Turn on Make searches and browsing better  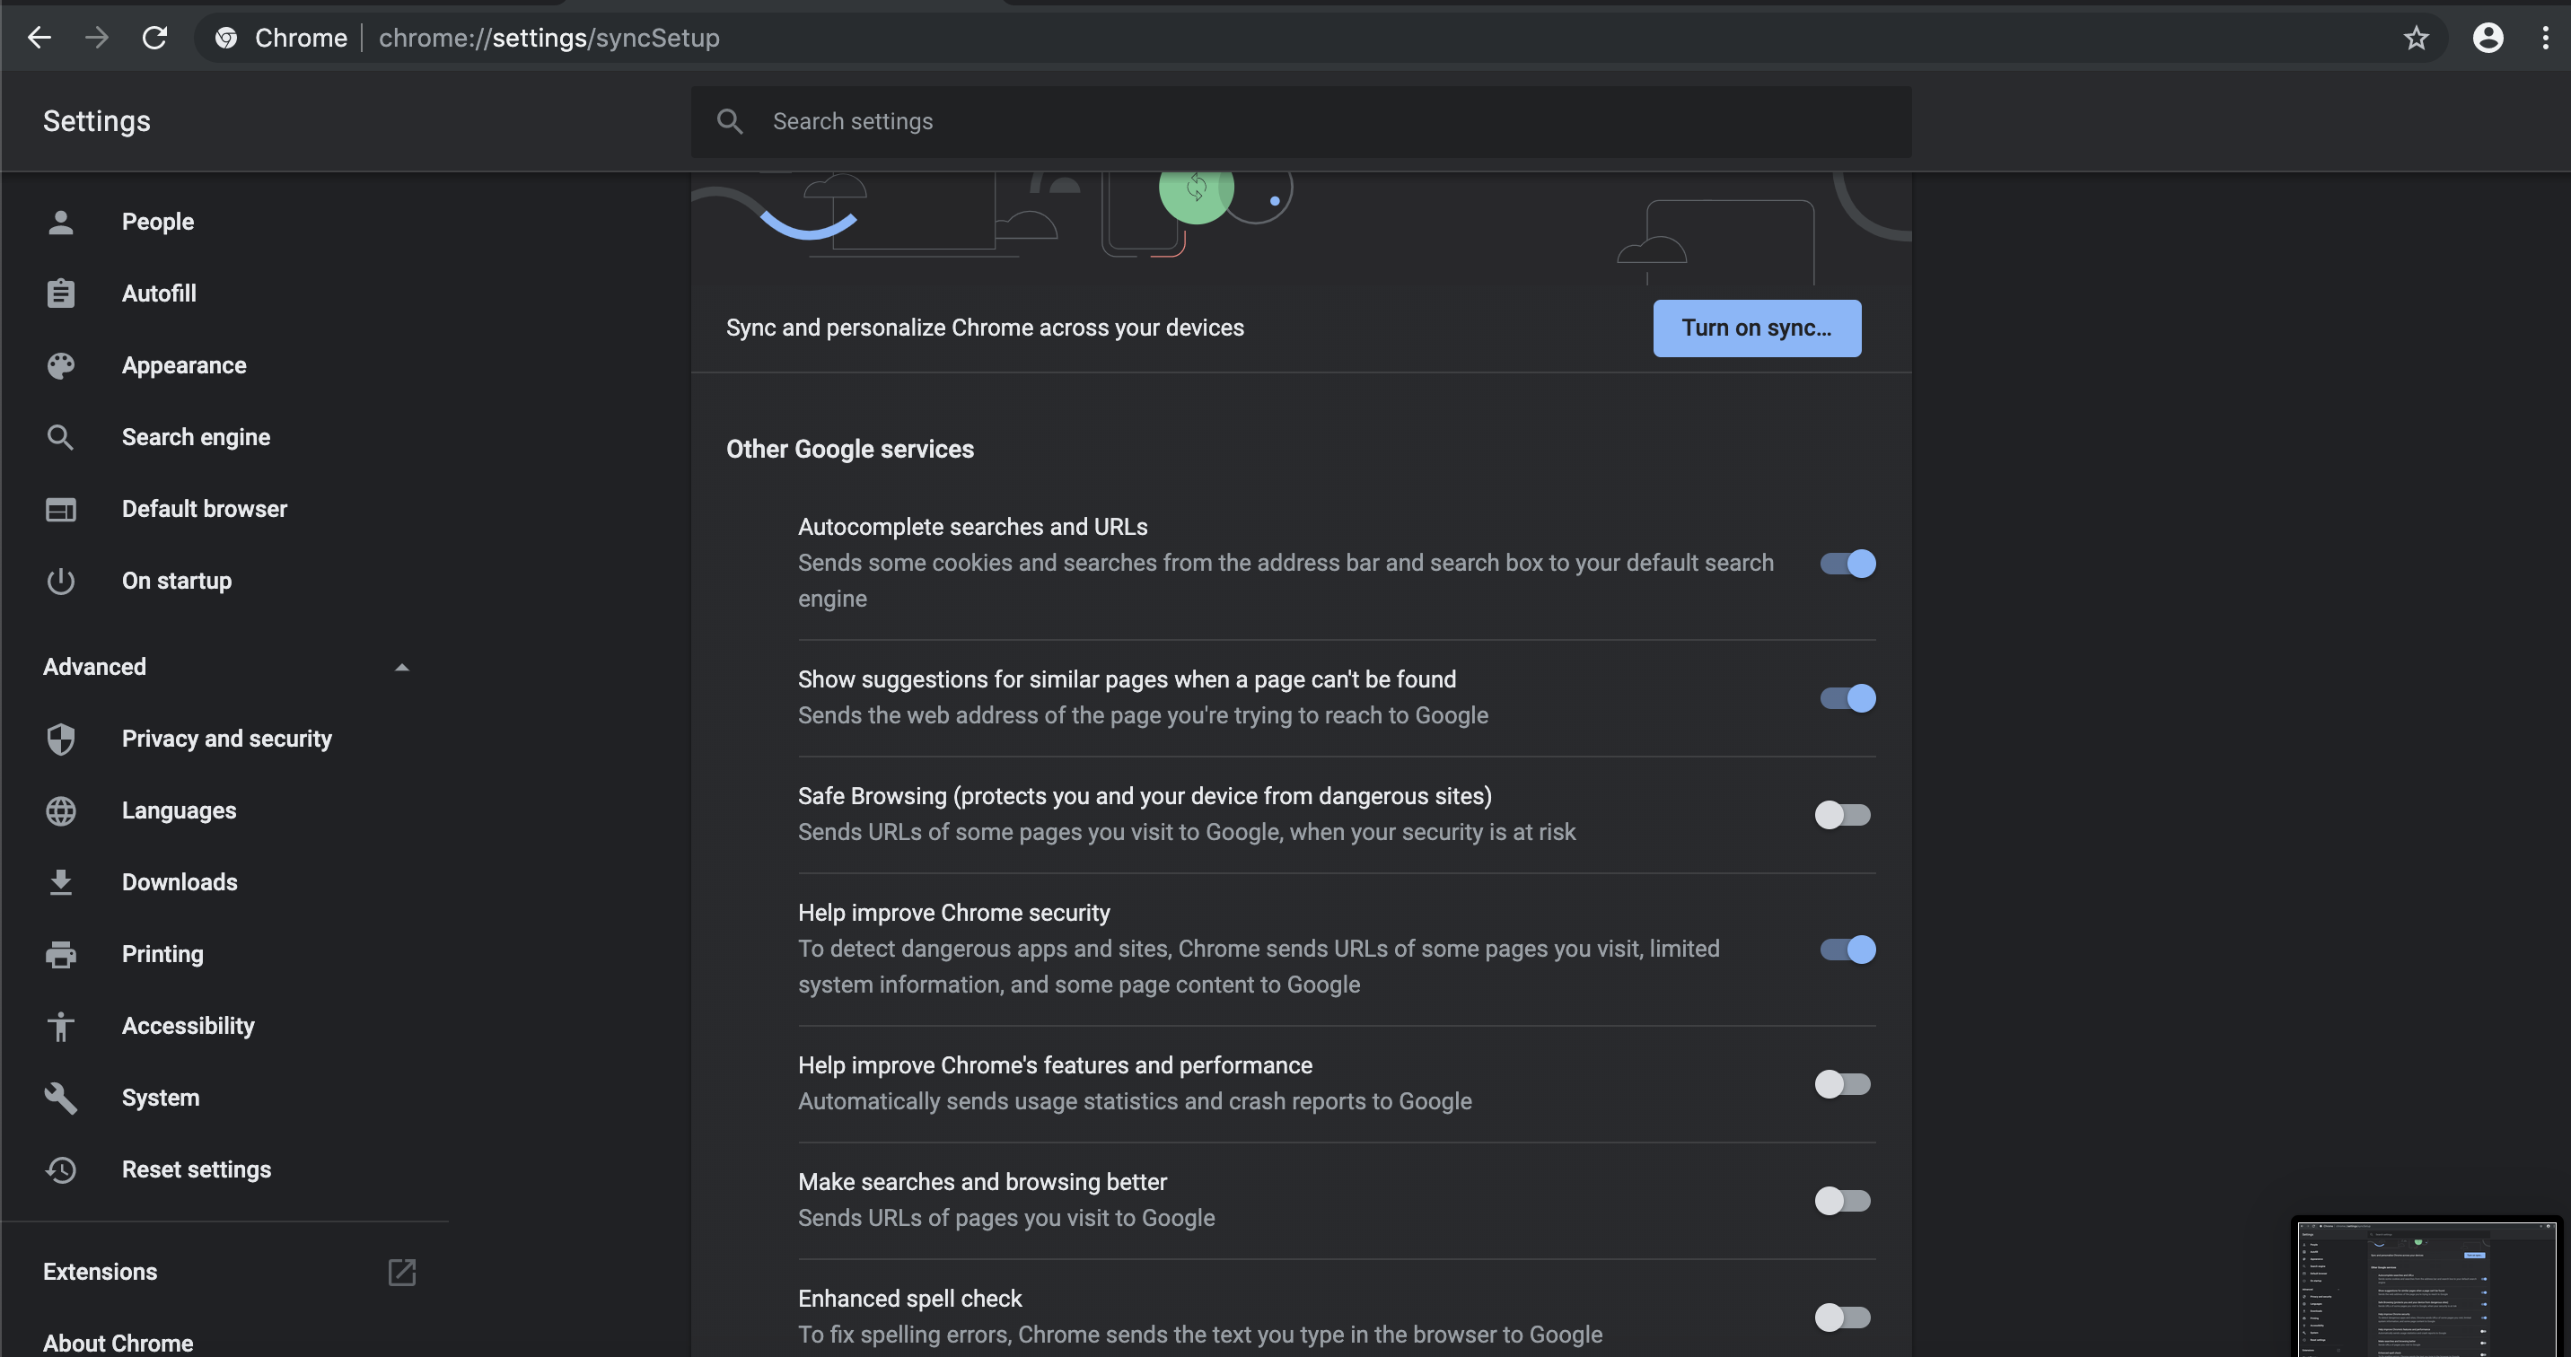pos(1842,1202)
